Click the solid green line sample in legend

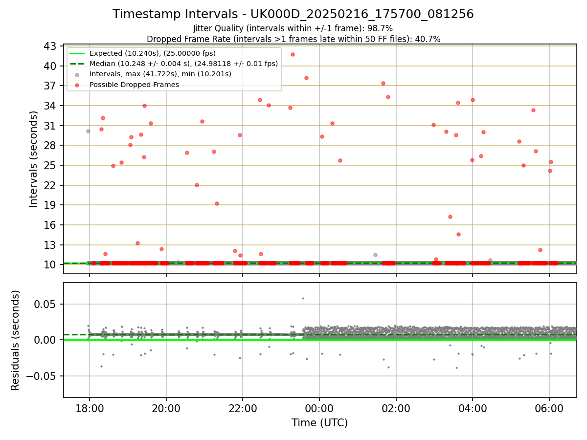pyautogui.click(x=77, y=53)
